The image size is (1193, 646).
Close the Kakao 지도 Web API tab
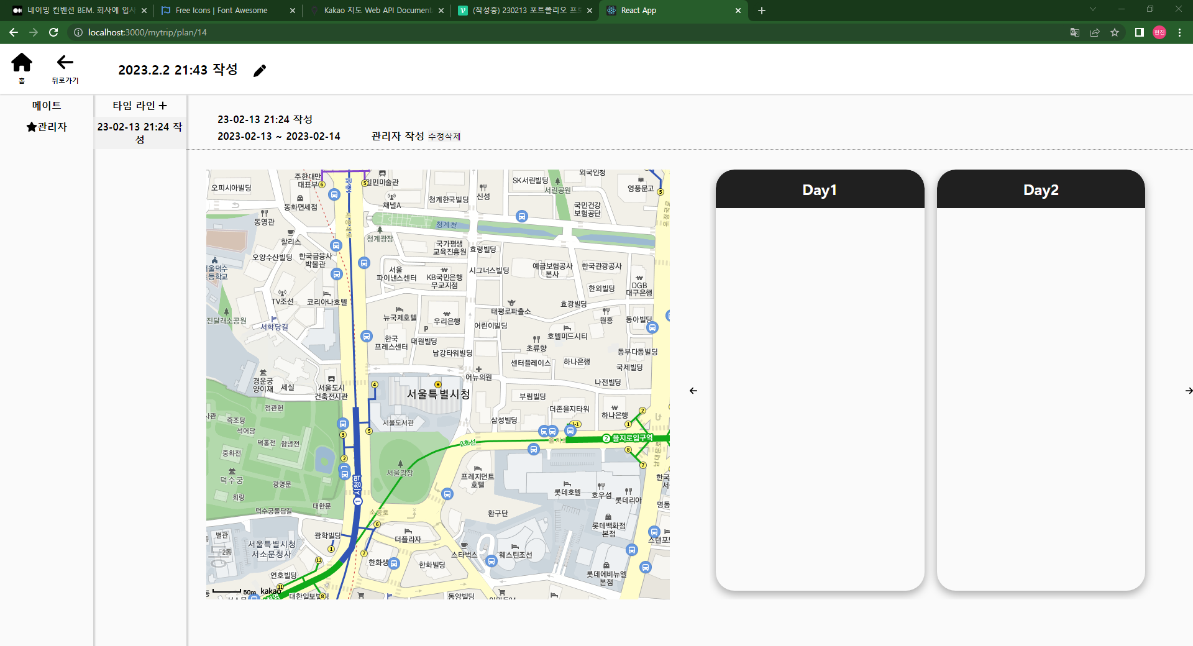point(441,11)
